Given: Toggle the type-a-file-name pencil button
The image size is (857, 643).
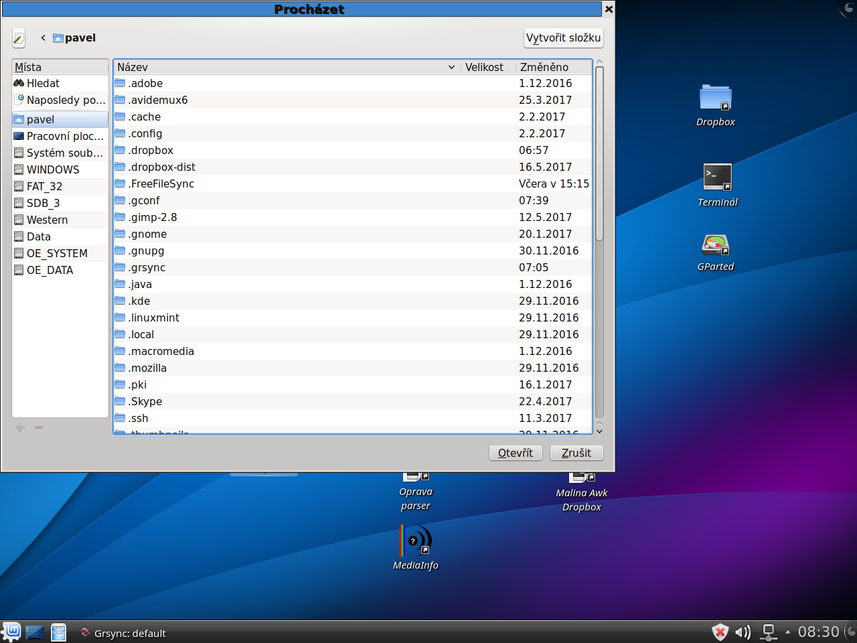Looking at the screenshot, I should (x=19, y=38).
